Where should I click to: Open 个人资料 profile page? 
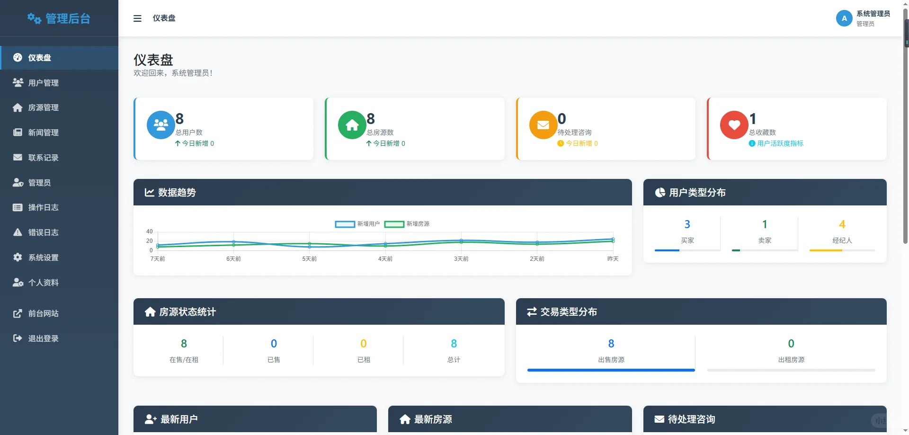[43, 283]
